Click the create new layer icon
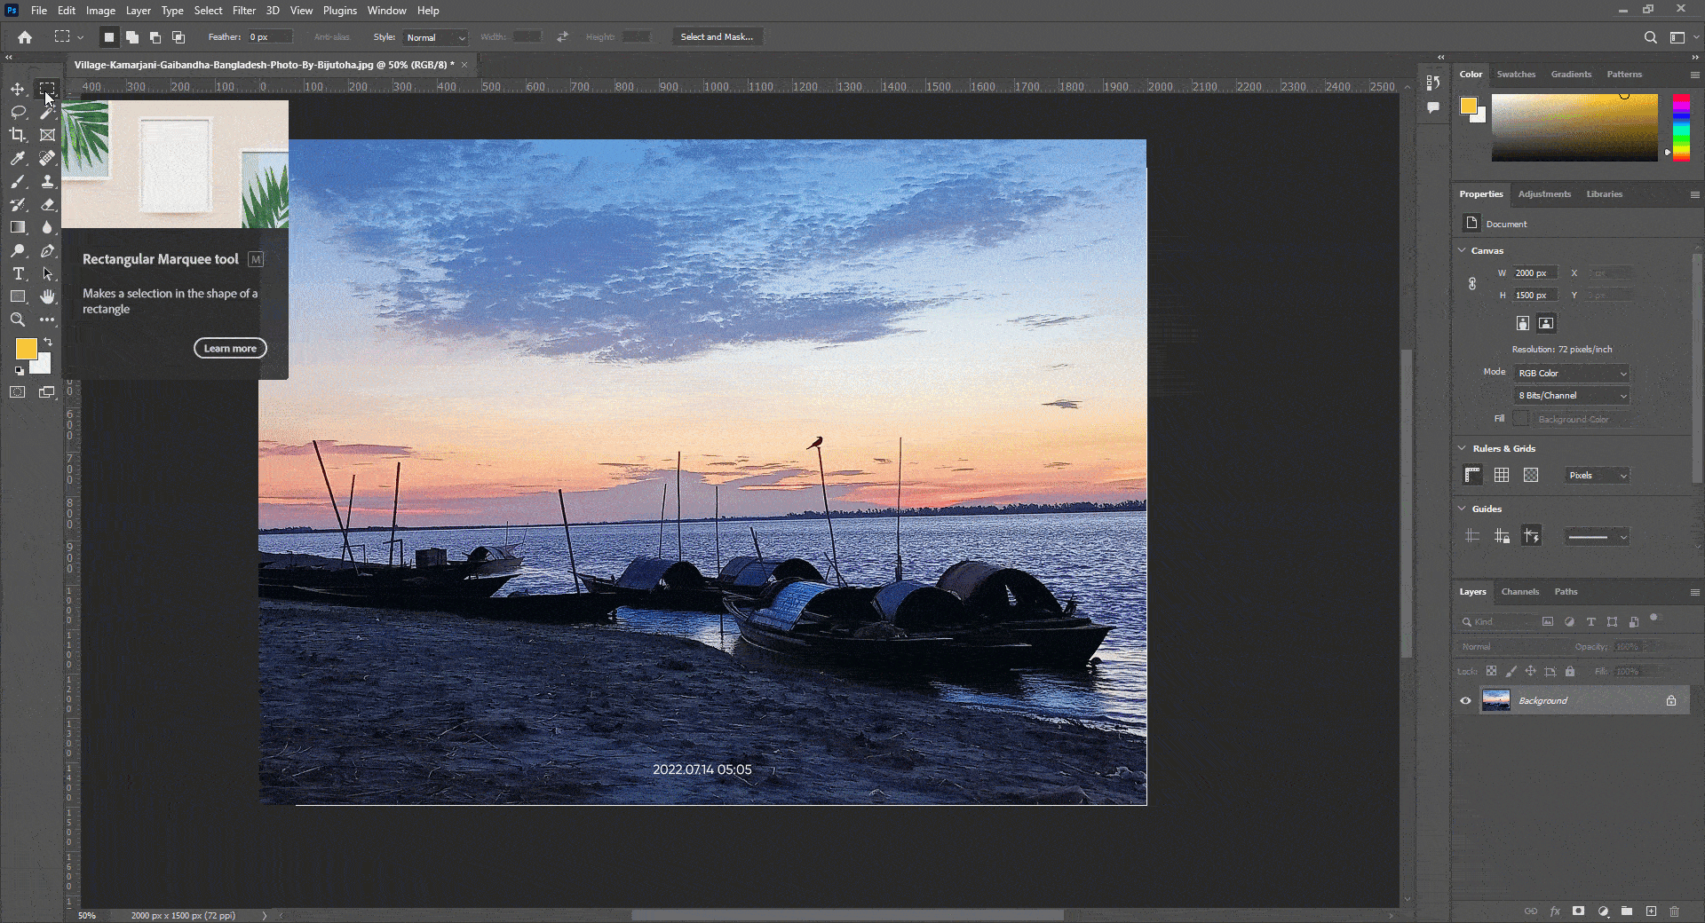This screenshot has width=1705, height=923. [x=1651, y=911]
